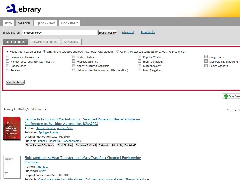The image size is (240, 180).
Task: Select All of the selected subjects radio
Action: click(117, 51)
